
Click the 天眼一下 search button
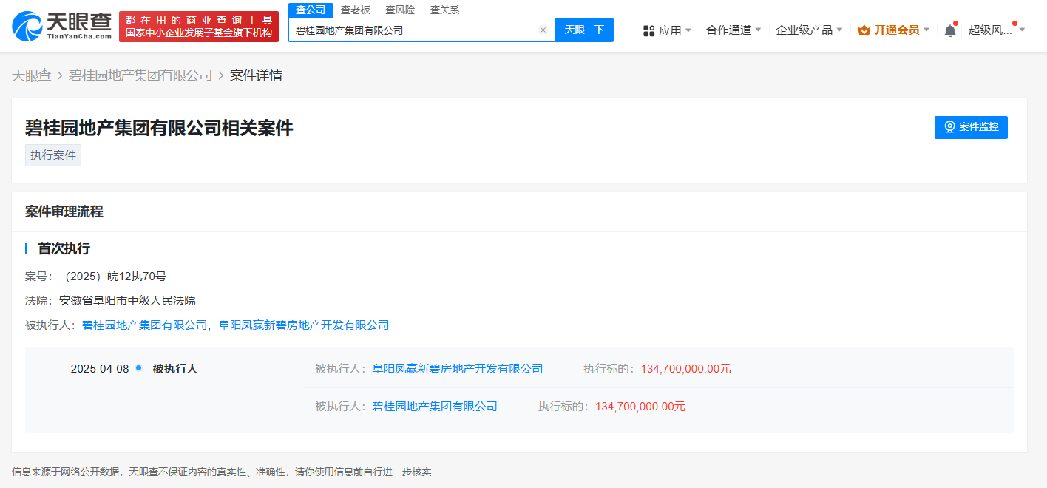(x=584, y=30)
